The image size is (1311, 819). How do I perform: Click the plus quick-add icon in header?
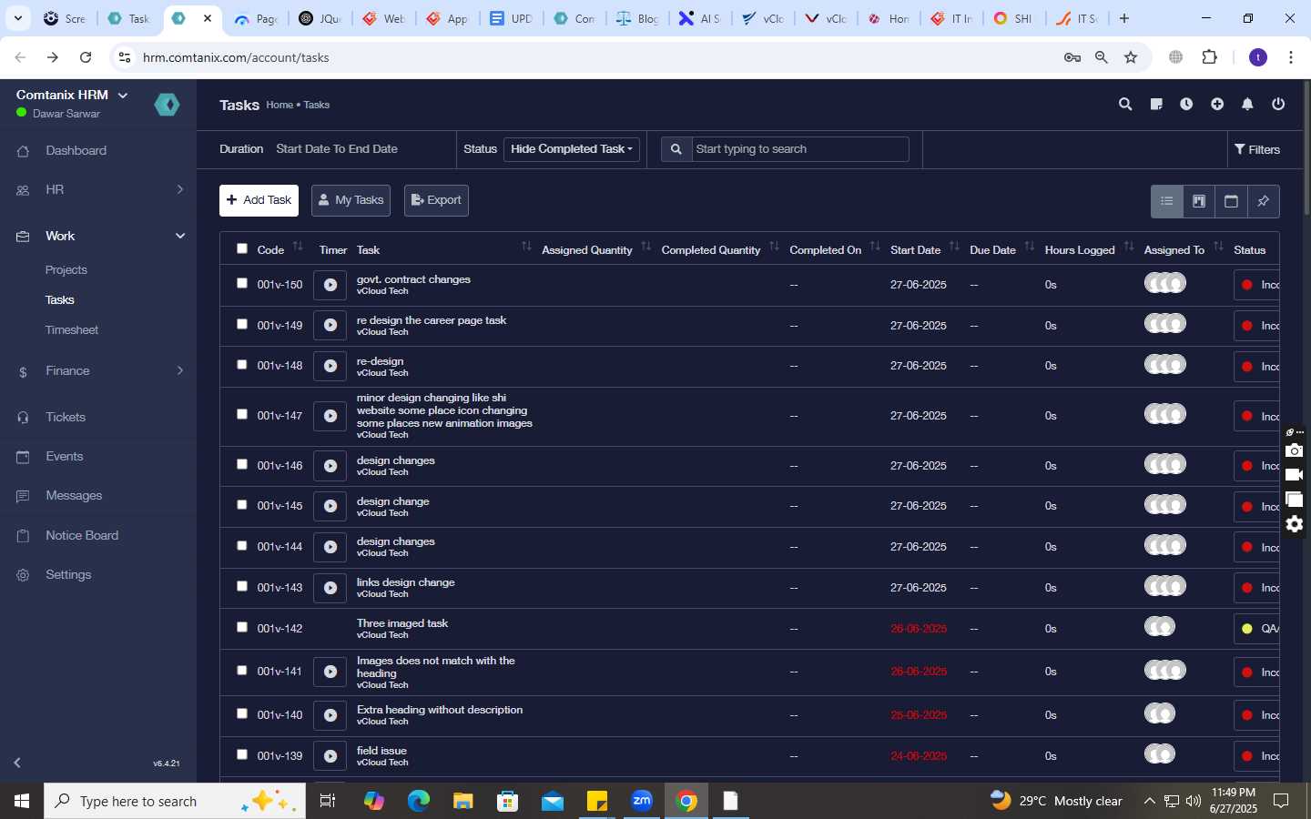[1217, 105]
